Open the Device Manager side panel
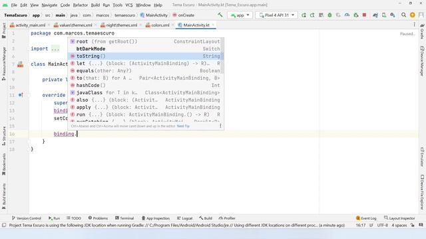Screen dimensions: 426x239 (x=422, y=61)
